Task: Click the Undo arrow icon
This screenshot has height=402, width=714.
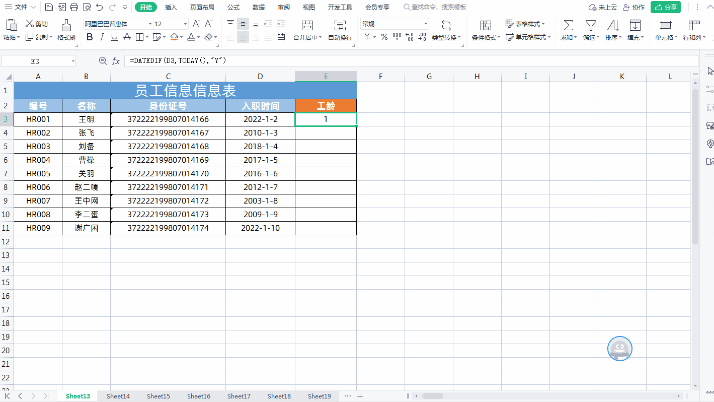Action: click(99, 7)
